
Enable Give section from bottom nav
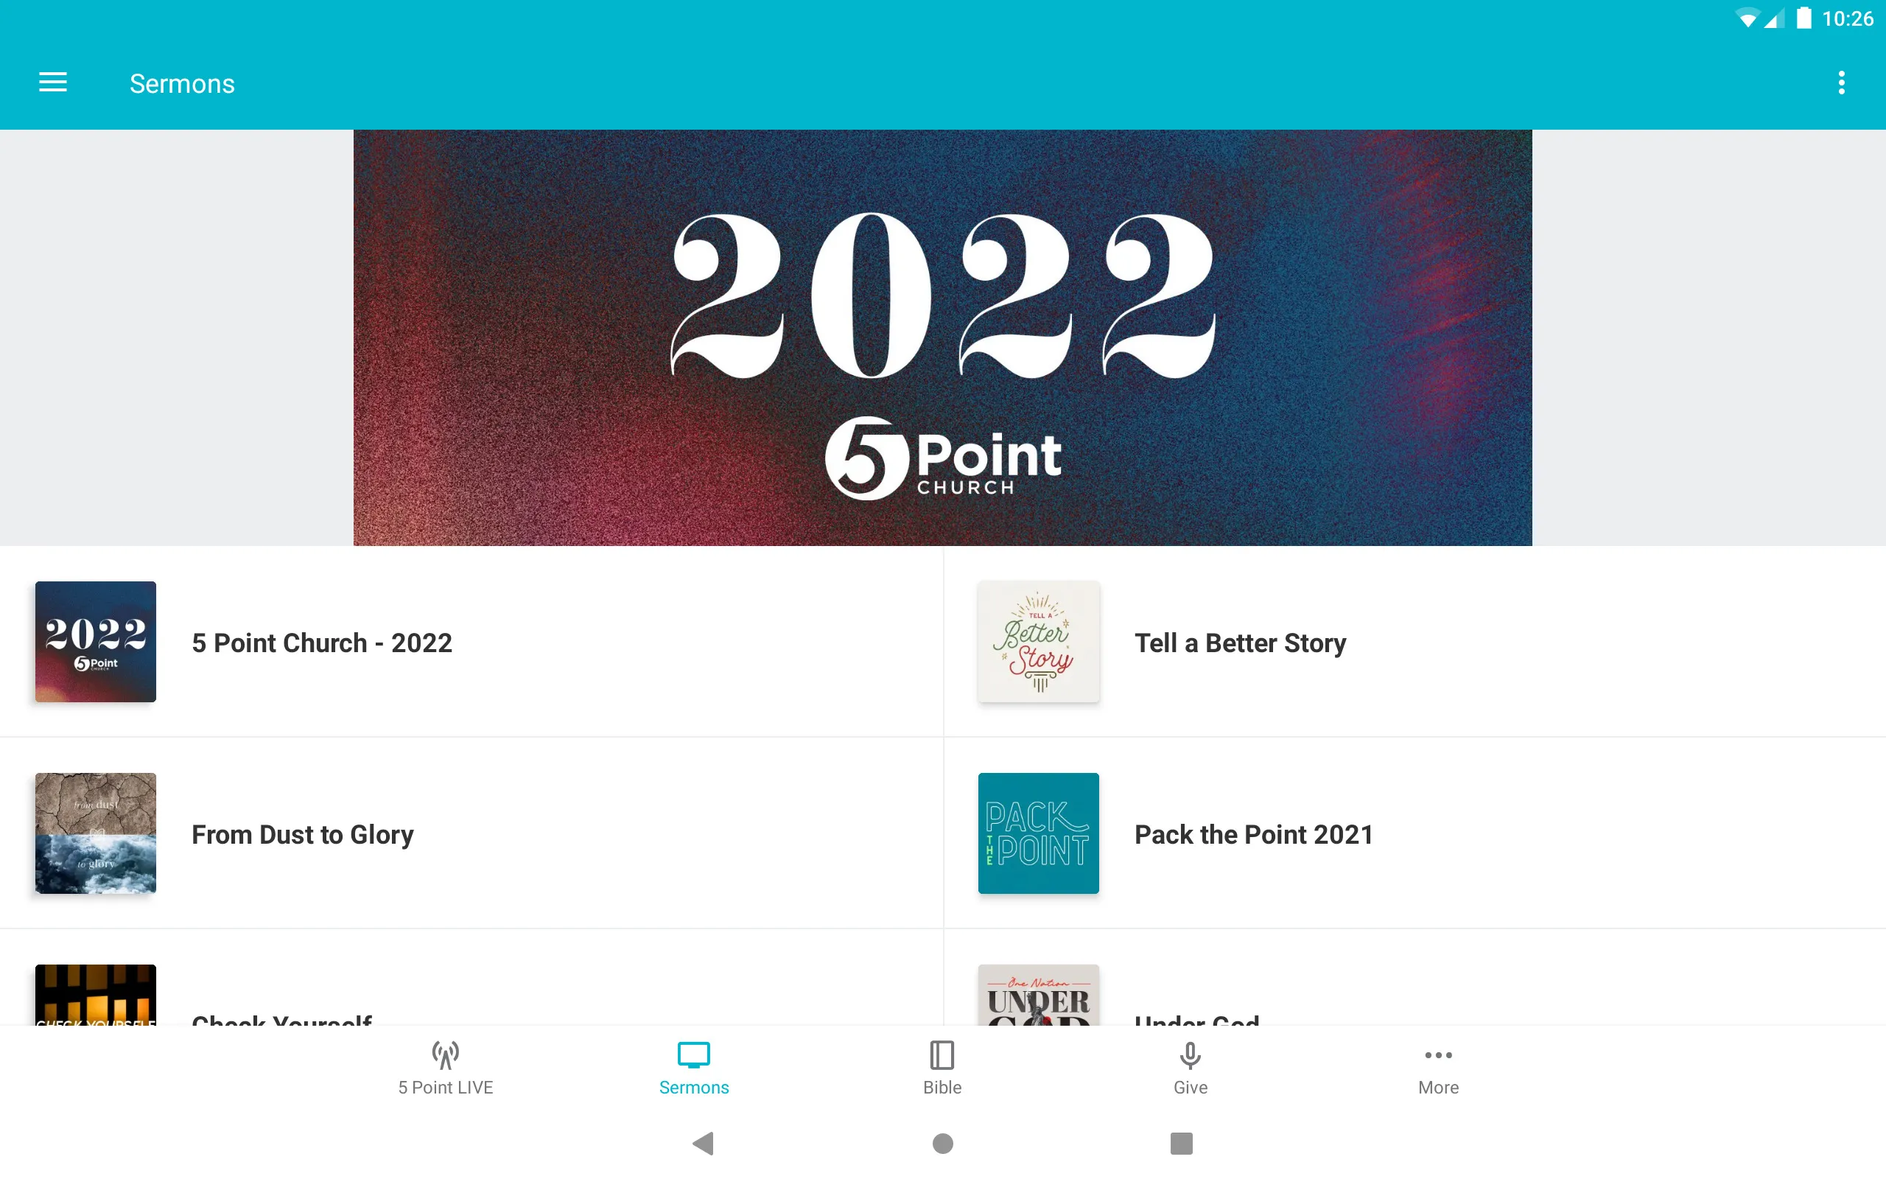1190,1066
